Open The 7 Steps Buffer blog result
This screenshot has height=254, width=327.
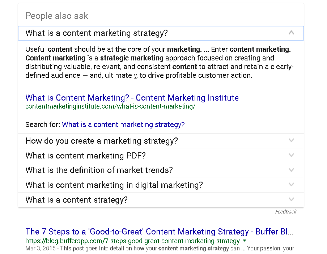(159, 232)
